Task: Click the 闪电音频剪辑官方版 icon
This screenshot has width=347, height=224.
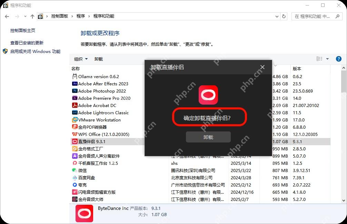Action: coord(75,192)
